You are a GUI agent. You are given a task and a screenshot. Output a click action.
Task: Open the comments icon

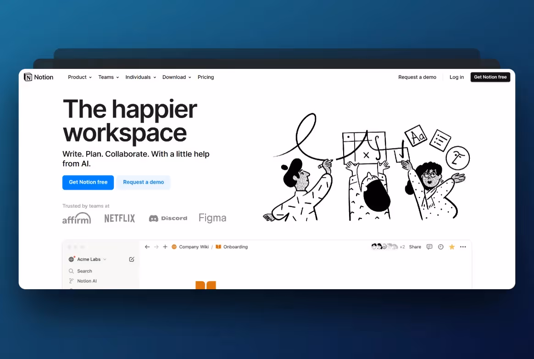coord(429,247)
